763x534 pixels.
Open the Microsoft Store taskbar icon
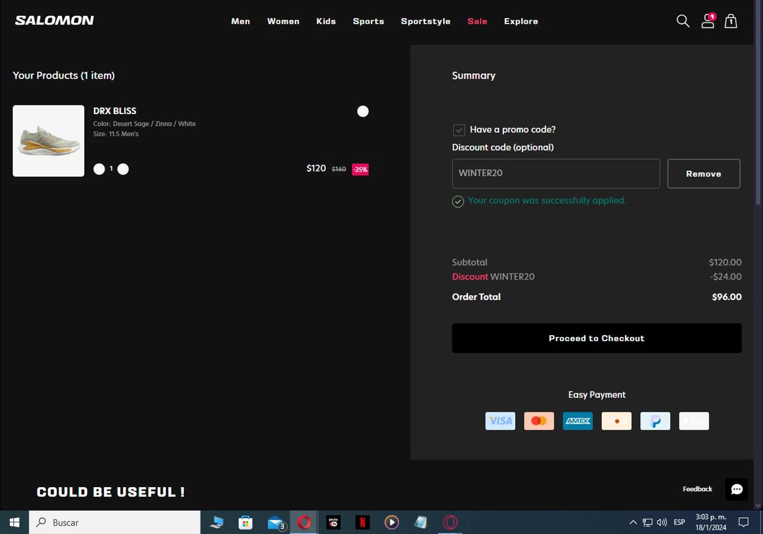246,522
